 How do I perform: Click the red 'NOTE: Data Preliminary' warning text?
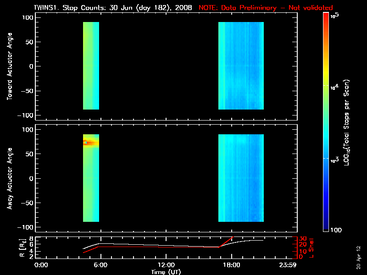point(266,8)
